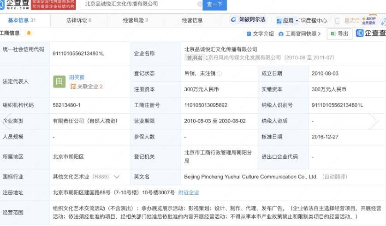Open SVIP 会员服务 badge
Image resolution: width=386 pixels, height=226 pixels.
(369, 21)
